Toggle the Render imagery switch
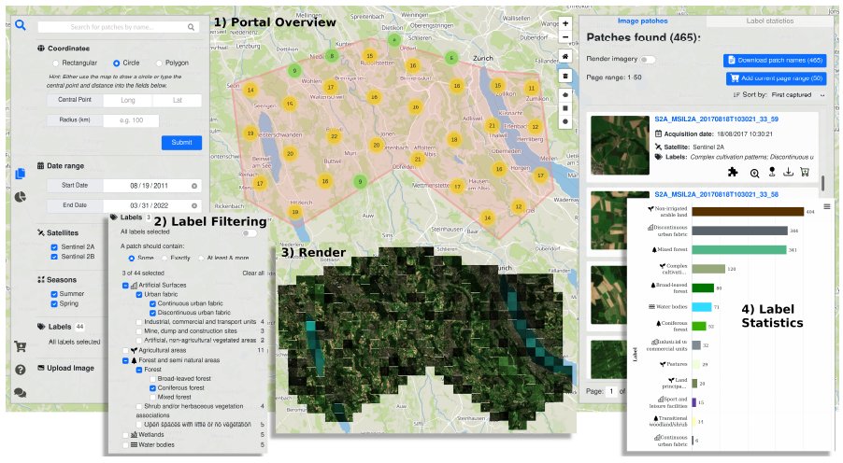The image size is (843, 463). tap(647, 60)
